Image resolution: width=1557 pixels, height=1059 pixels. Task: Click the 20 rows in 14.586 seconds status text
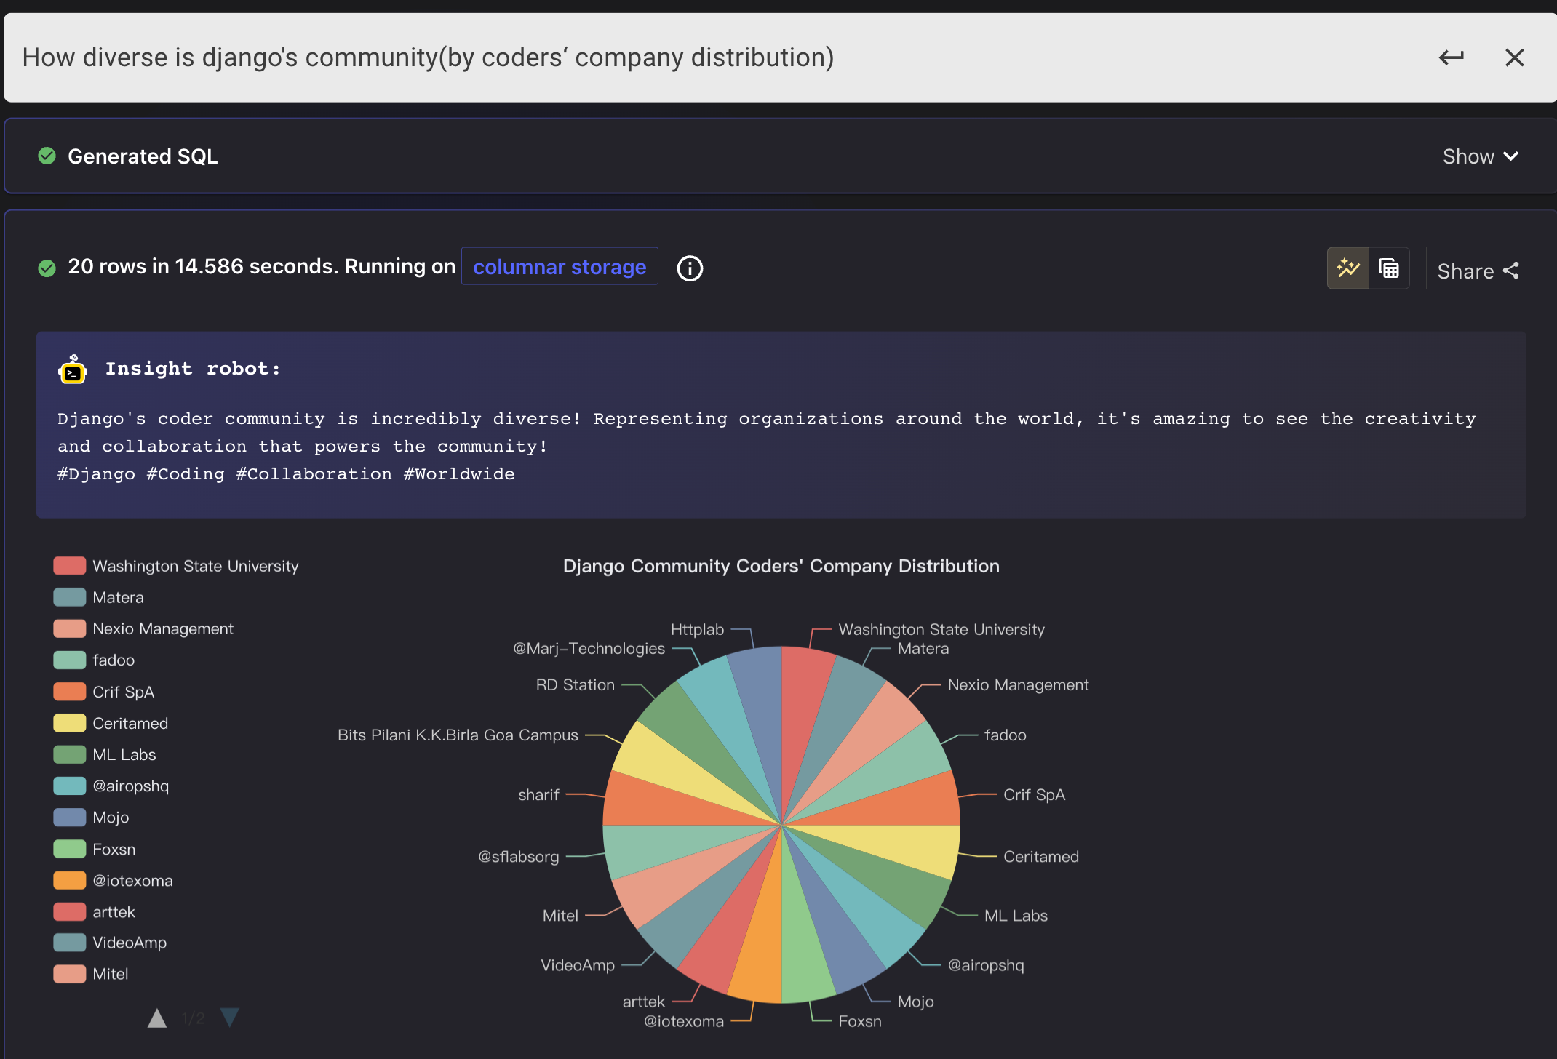click(x=262, y=266)
